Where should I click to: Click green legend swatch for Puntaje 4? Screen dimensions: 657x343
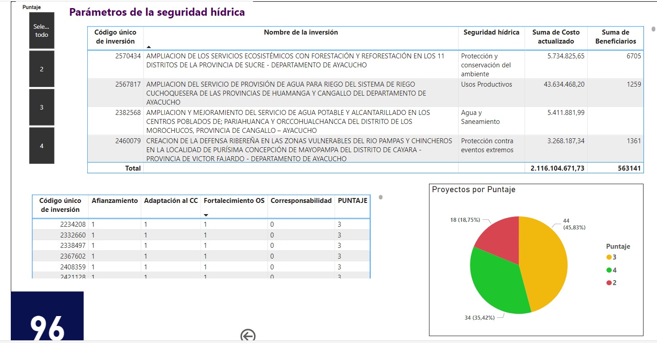[x=609, y=270]
